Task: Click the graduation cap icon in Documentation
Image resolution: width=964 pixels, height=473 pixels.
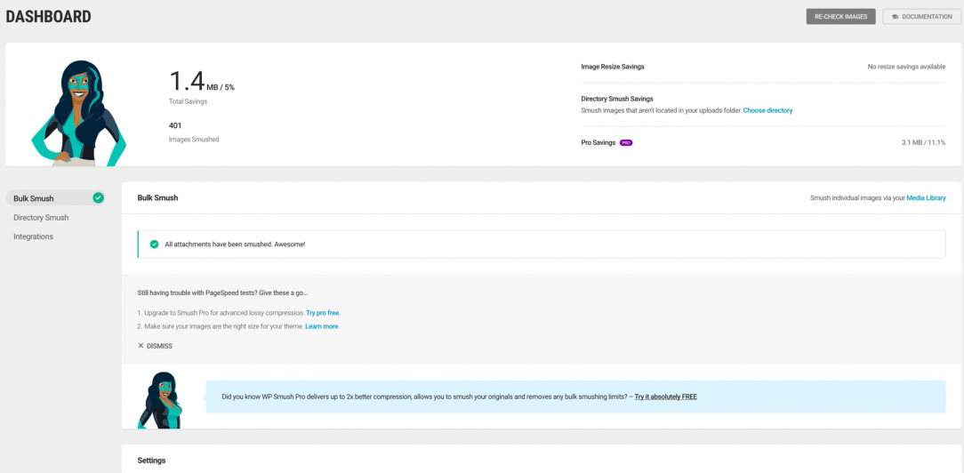Action: (896, 17)
